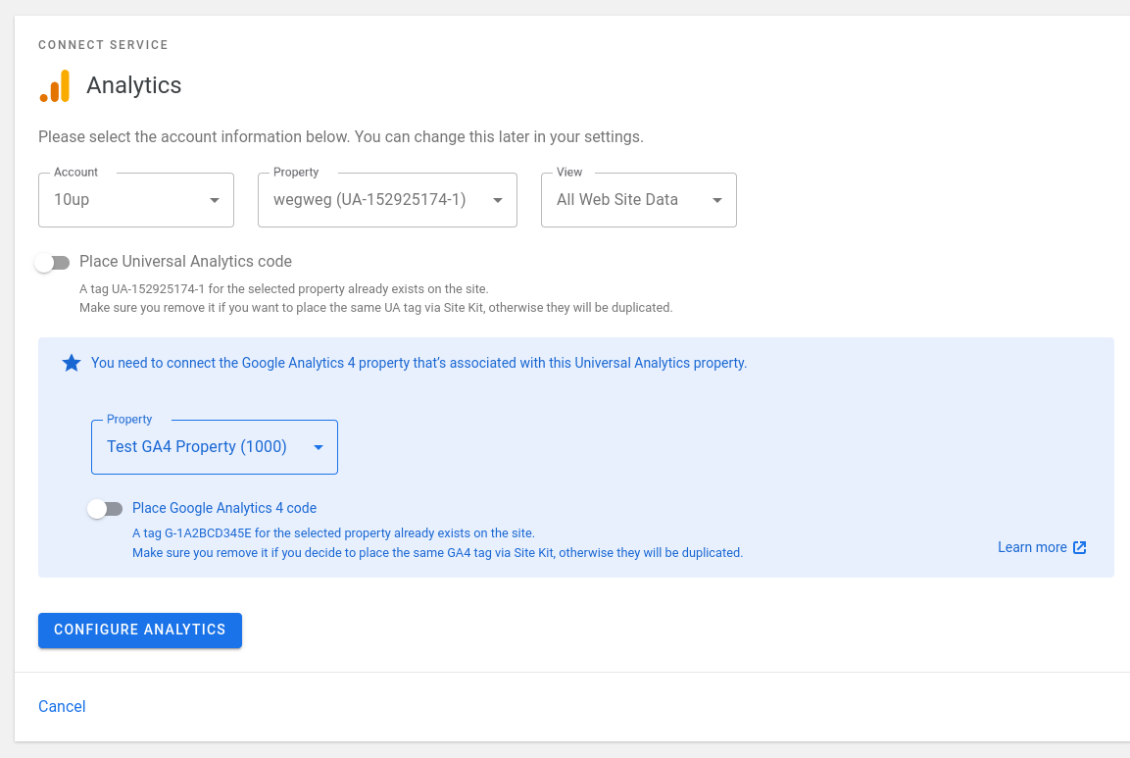Screen dimensions: 1130x758
Task: Click the external link icon beside Learn more
Action: click(1080, 547)
